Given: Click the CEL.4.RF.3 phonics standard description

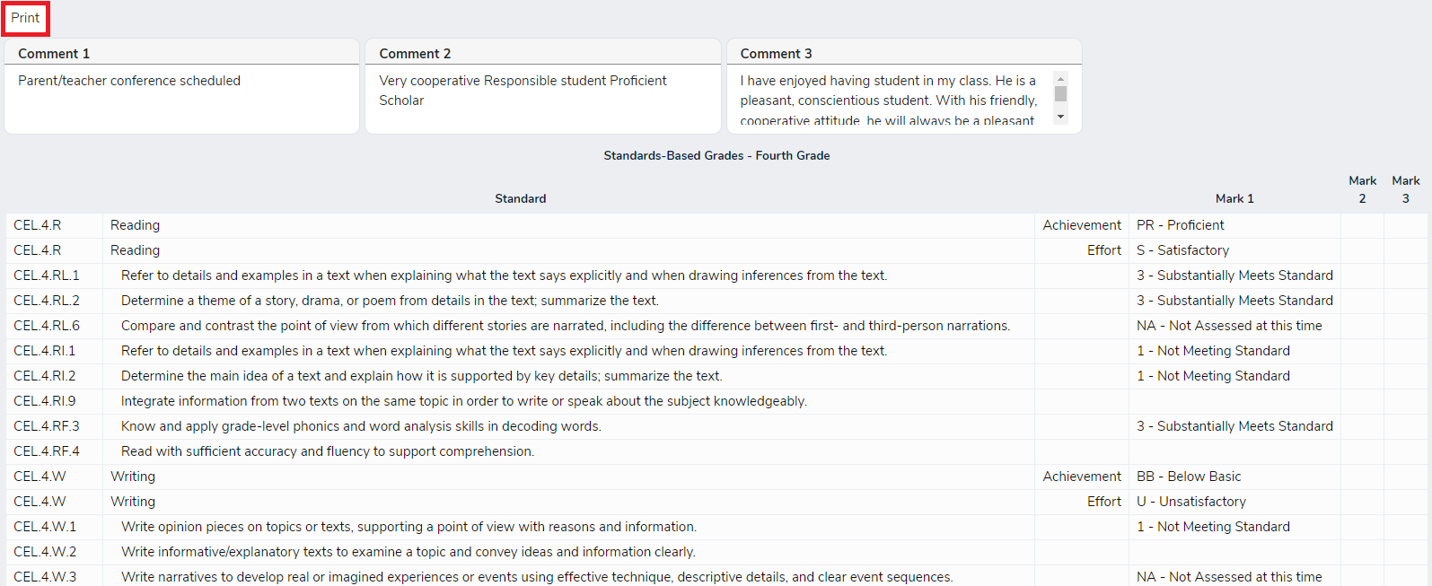Looking at the screenshot, I should [361, 426].
